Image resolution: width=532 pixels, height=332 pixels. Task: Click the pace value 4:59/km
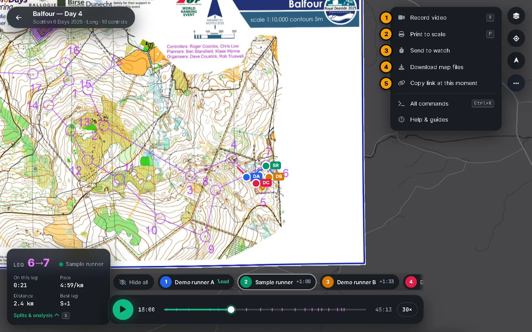pyautogui.click(x=72, y=285)
